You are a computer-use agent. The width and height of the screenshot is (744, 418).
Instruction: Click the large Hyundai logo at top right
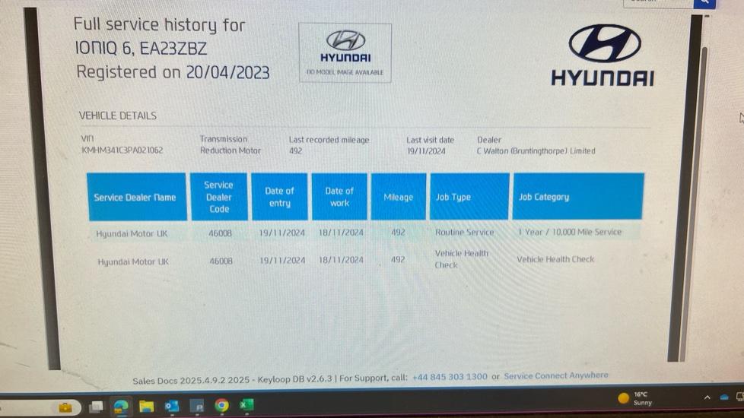[x=603, y=55]
